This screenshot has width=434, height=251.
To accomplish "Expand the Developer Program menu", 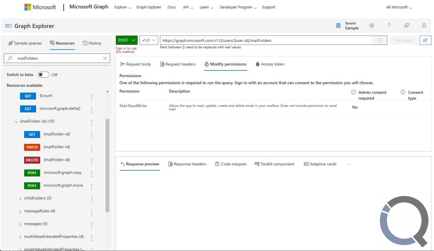I will 238,7.
